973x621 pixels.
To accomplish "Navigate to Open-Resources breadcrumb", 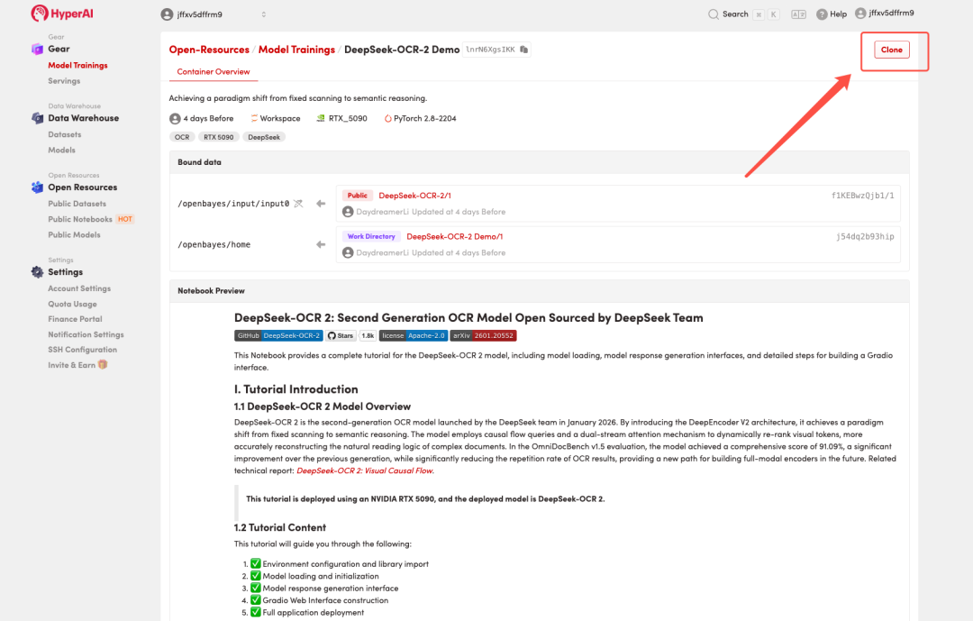I will 209,50.
